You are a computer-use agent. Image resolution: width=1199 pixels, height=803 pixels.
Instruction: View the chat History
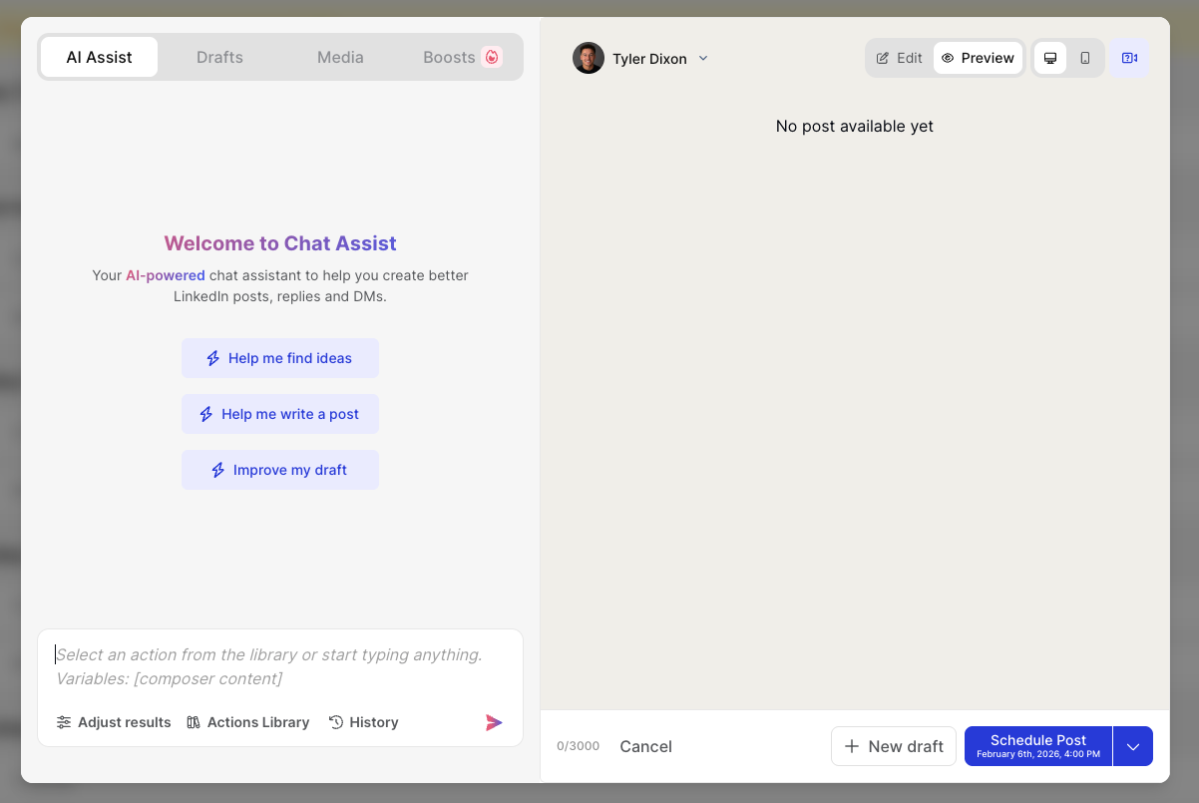363,721
